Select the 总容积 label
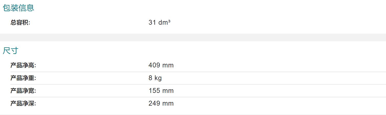 [20, 22]
